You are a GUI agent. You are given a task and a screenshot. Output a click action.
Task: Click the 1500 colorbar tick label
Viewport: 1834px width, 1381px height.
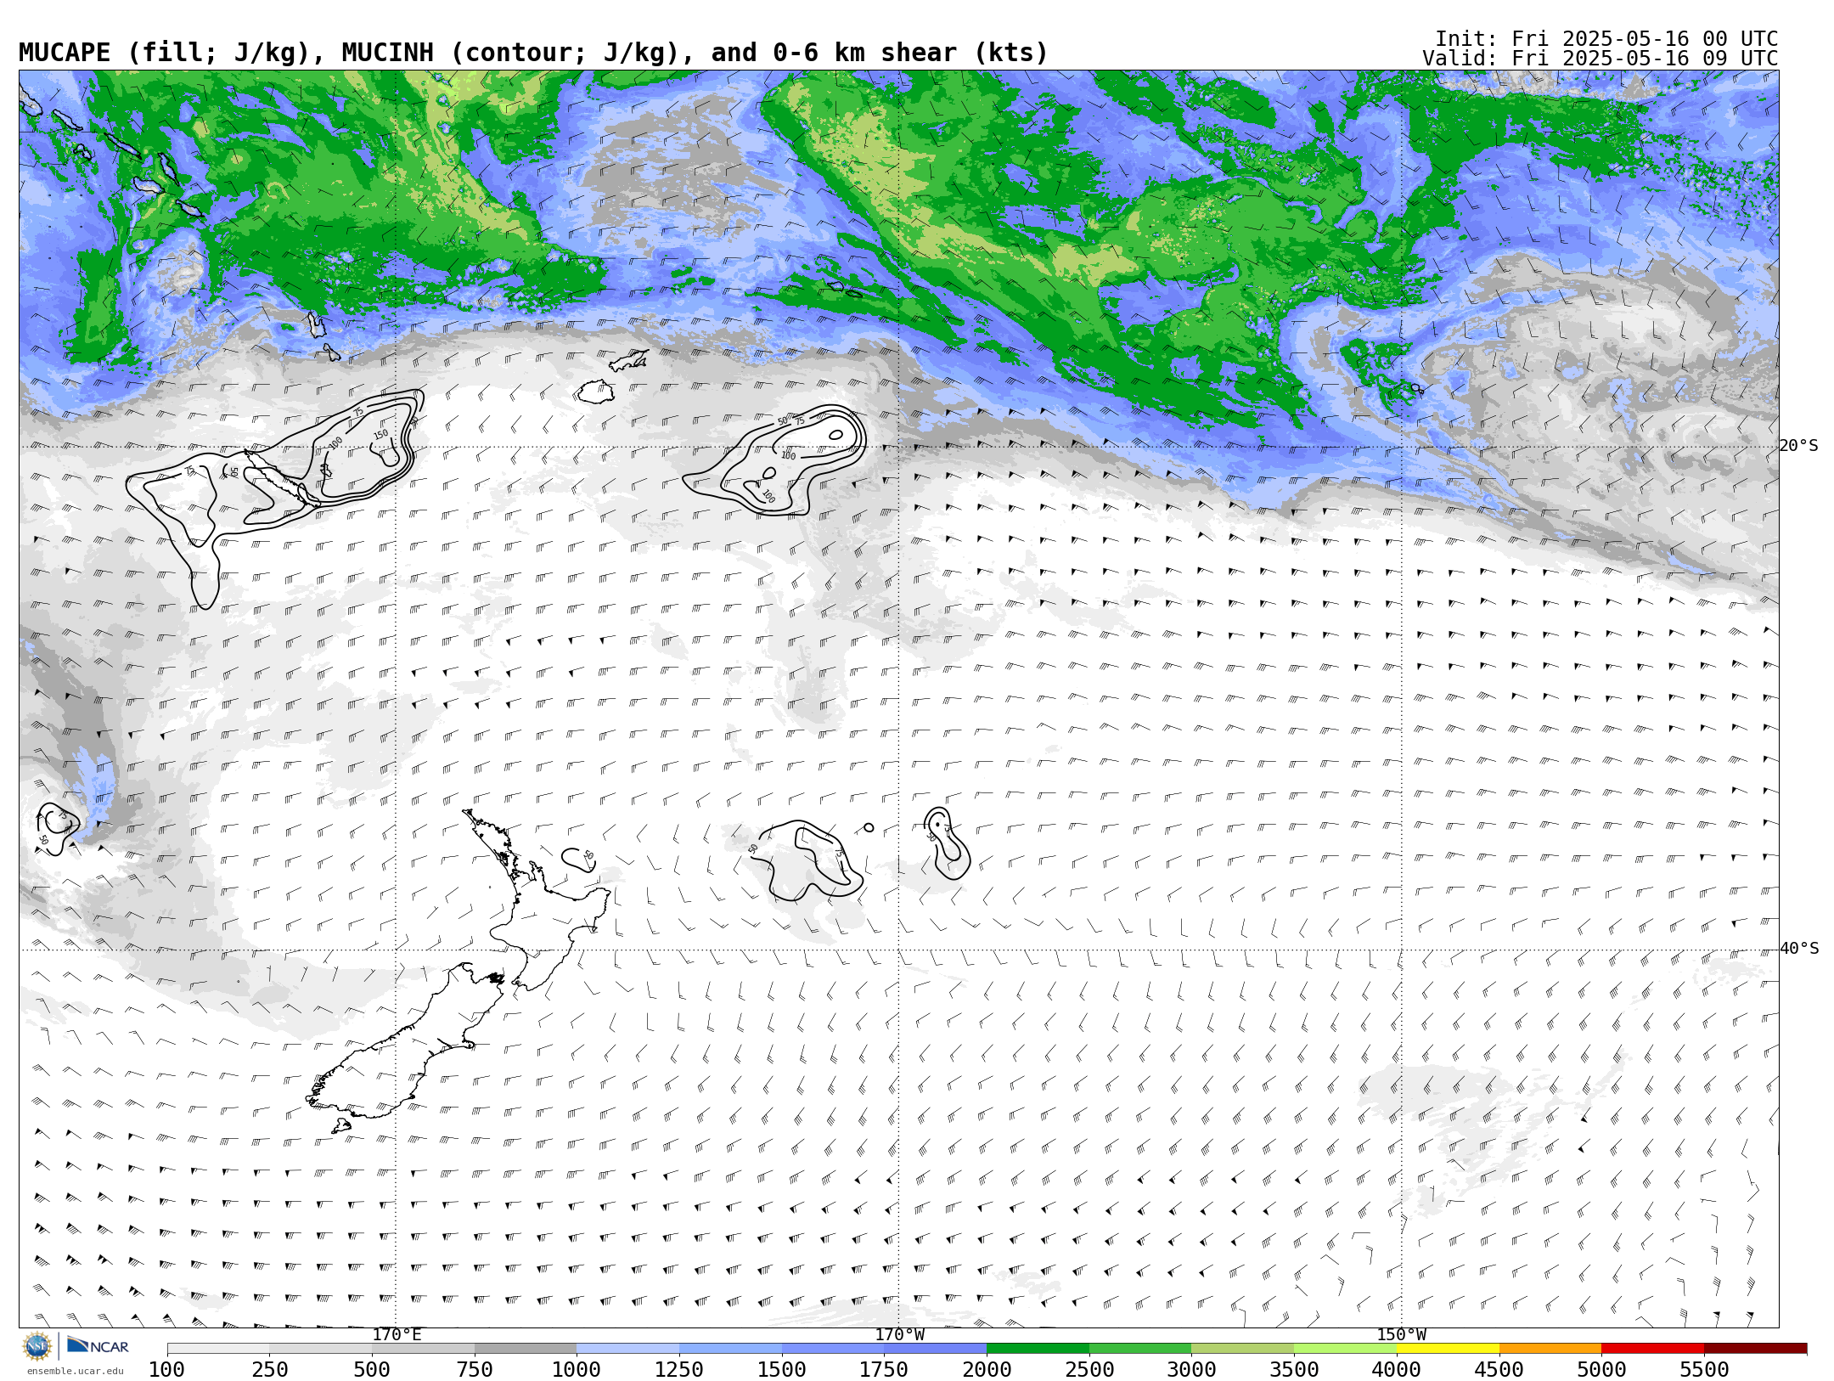[782, 1370]
